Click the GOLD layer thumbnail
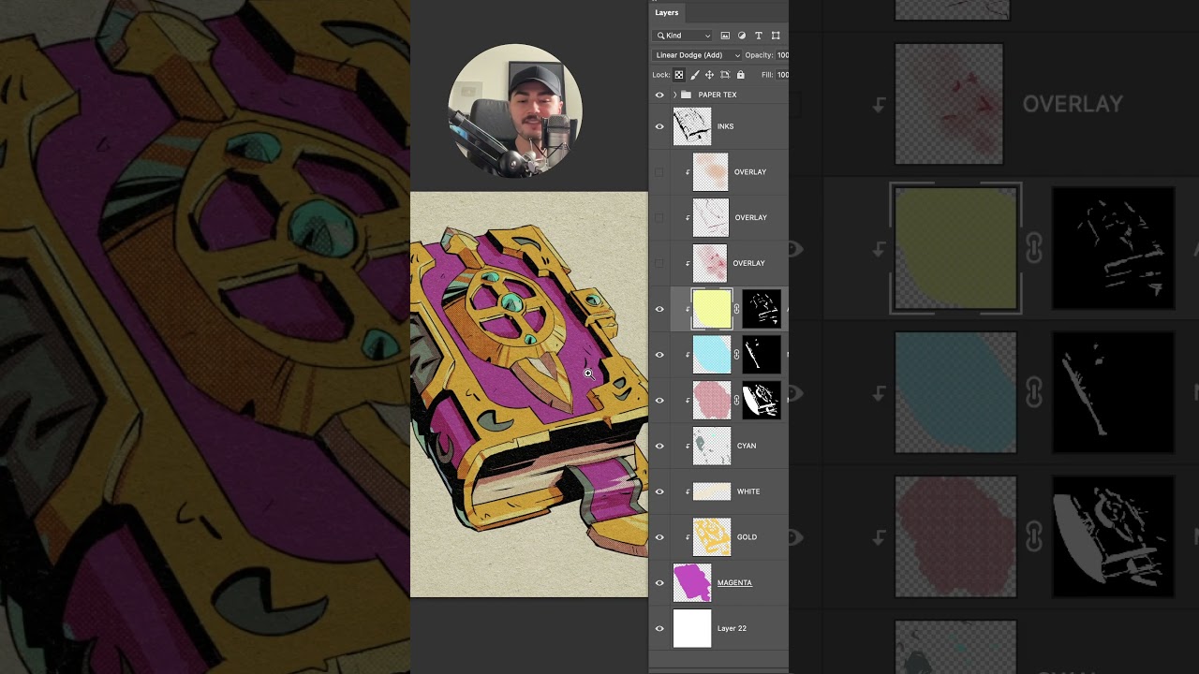The height and width of the screenshot is (674, 1199). [712, 537]
